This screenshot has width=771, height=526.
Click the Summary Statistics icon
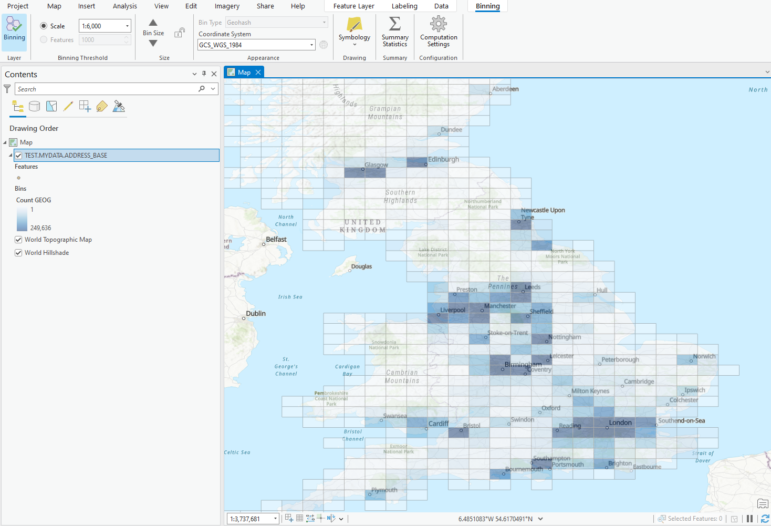pos(394,33)
